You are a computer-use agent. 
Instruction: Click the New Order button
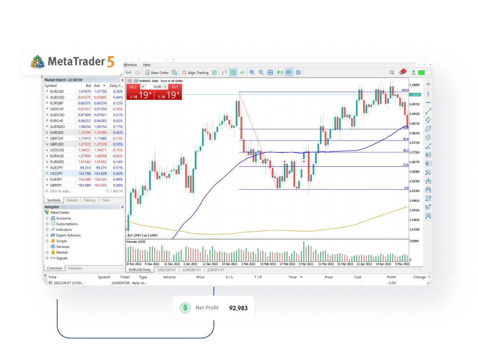[157, 72]
